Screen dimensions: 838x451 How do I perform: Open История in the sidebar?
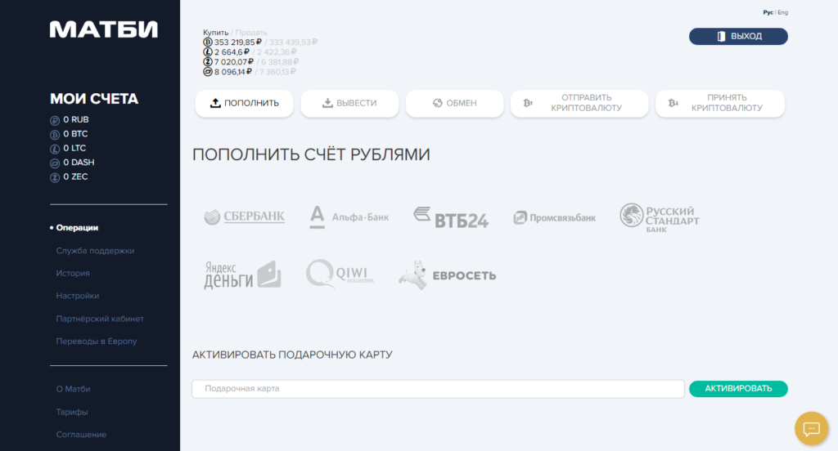pyautogui.click(x=73, y=273)
